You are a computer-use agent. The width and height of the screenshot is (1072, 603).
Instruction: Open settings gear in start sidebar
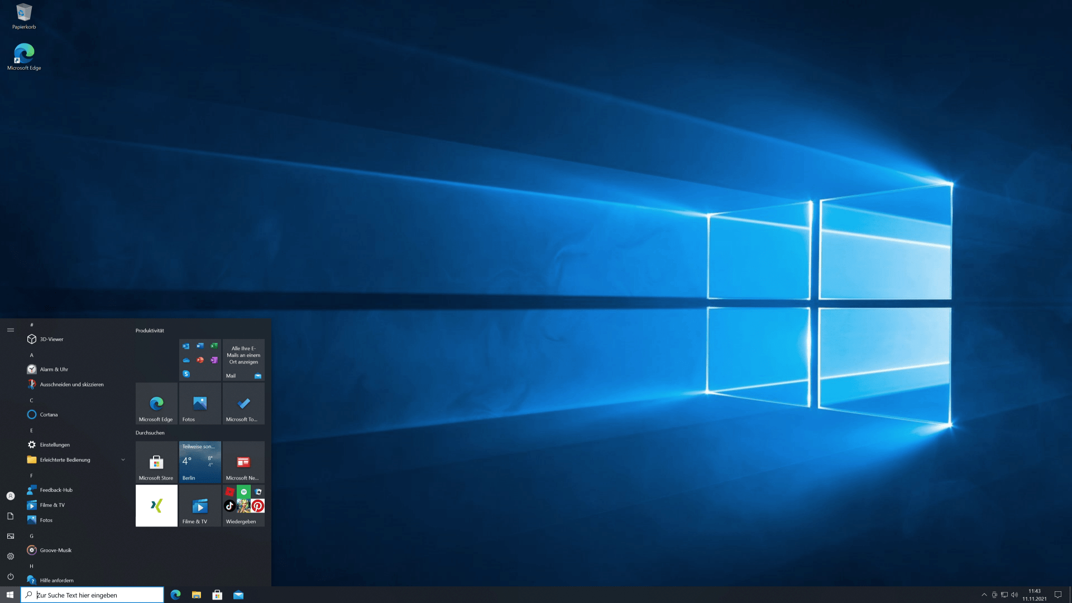[x=11, y=556]
